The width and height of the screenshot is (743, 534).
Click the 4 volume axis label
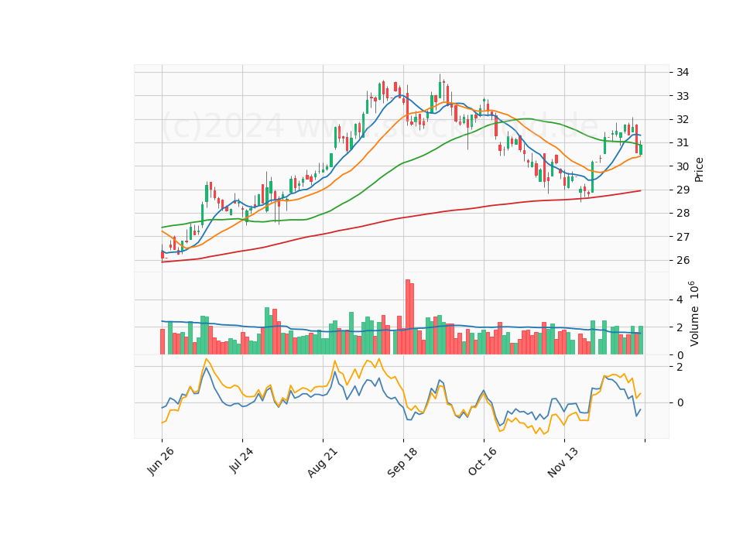[x=680, y=300]
